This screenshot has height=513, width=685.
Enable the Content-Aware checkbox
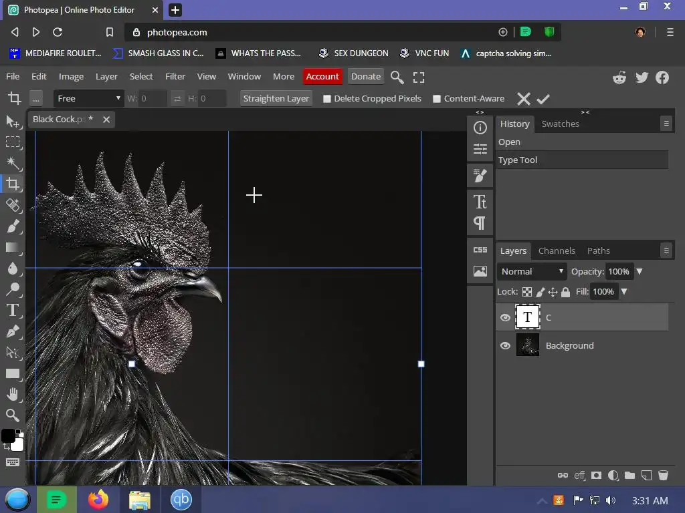point(437,99)
